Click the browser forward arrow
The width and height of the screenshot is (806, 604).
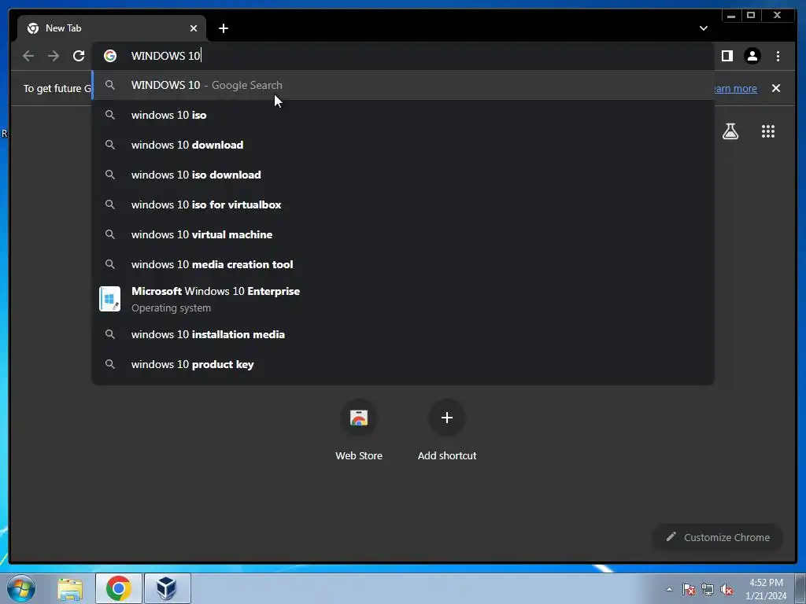click(54, 56)
